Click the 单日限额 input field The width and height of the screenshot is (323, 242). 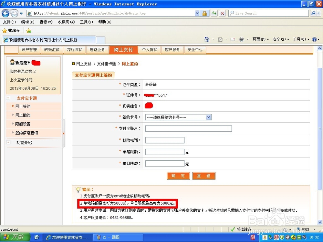[x=165, y=164]
